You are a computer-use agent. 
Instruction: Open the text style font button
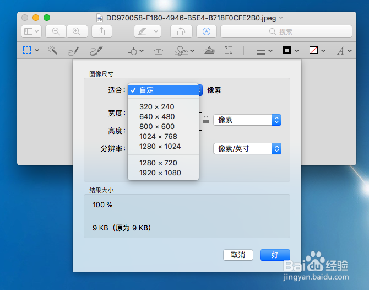point(344,51)
